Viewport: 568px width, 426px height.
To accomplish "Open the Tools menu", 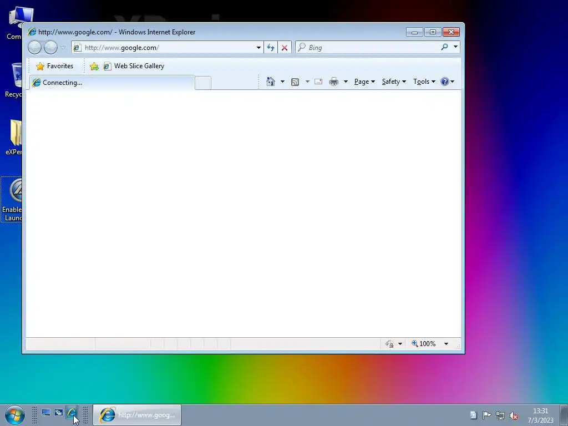I will coord(424,82).
